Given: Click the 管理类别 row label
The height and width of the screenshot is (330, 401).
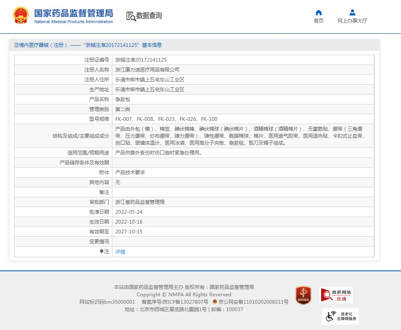Looking at the screenshot, I should [x=99, y=109].
